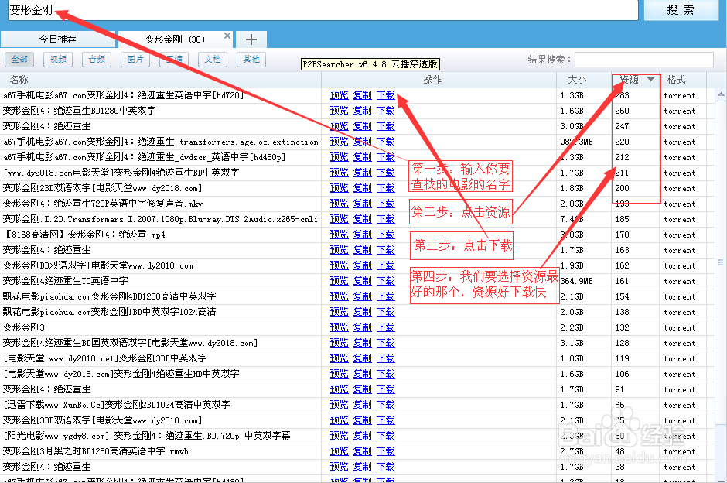The width and height of the screenshot is (727, 483).
Task: Select the 其他 (other) filter button
Action: (x=251, y=59)
